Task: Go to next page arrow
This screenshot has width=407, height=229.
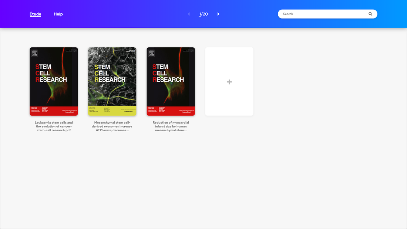Action: 218,14
